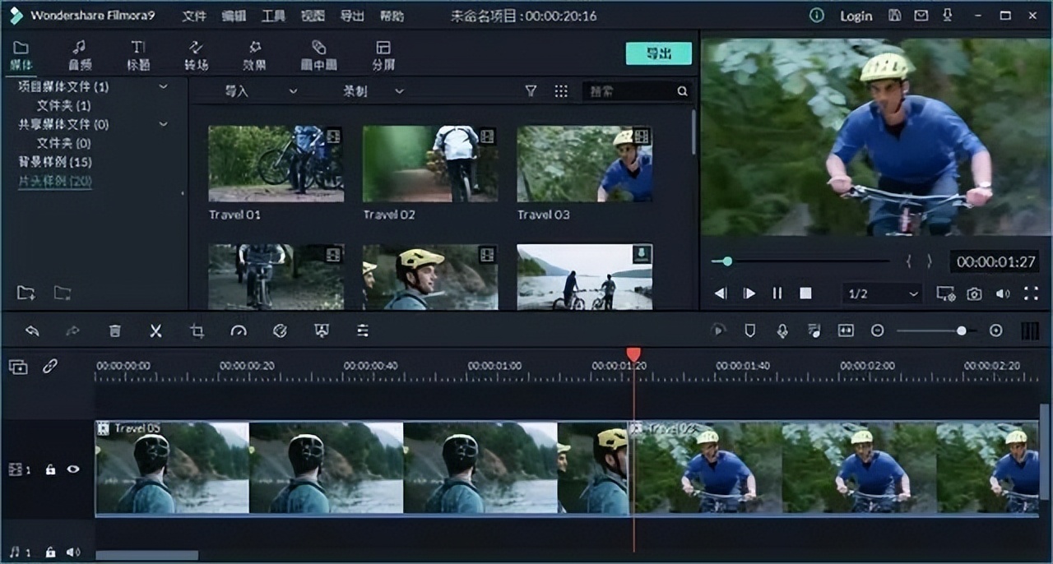The width and height of the screenshot is (1053, 564).
Task: Lock track 1 with the lock icon
Action: (50, 469)
